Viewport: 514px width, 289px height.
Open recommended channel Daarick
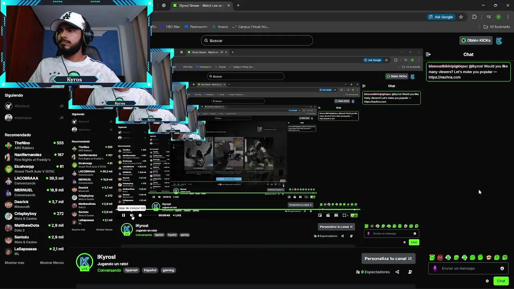[x=34, y=204]
